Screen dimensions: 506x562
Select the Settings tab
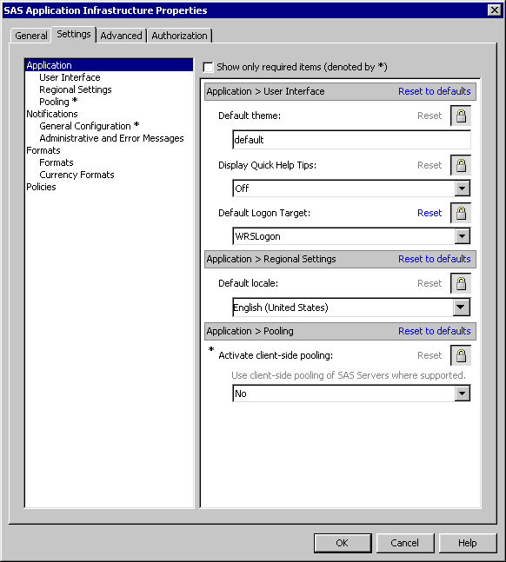click(x=74, y=35)
